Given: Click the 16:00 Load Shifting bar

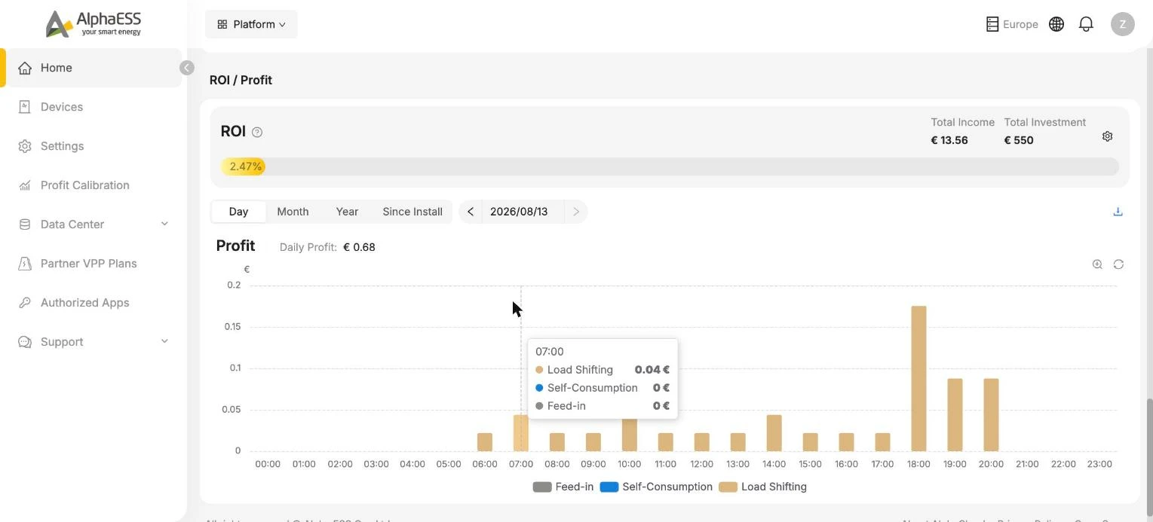Looking at the screenshot, I should (846, 442).
